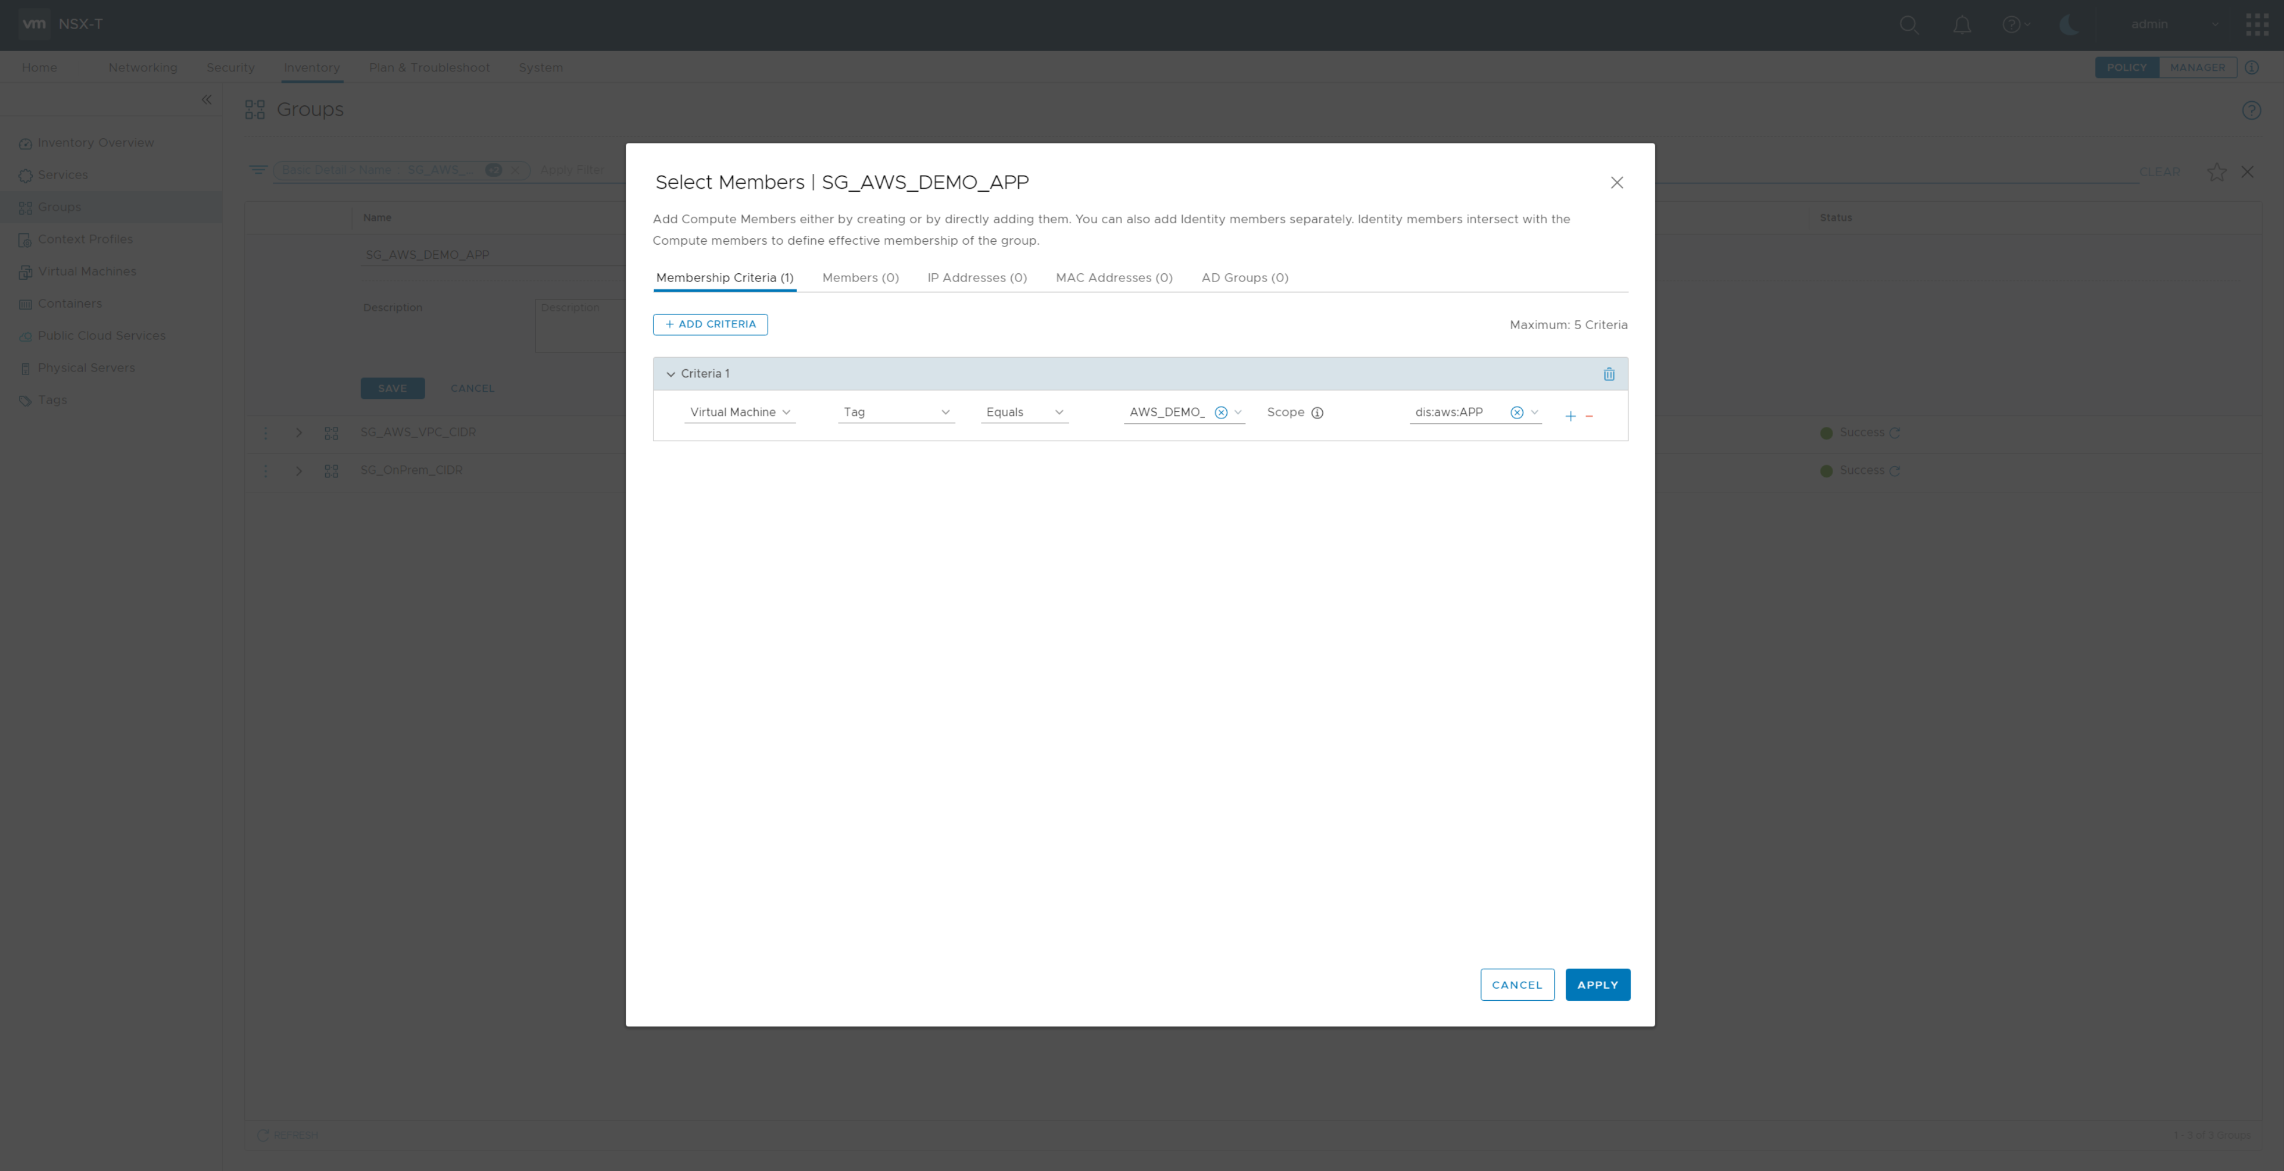This screenshot has height=1171, width=2284.
Task: Remove the Name filter chip
Action: 515,170
